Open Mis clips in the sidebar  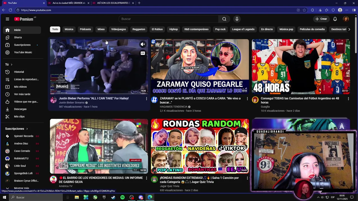tap(22, 116)
